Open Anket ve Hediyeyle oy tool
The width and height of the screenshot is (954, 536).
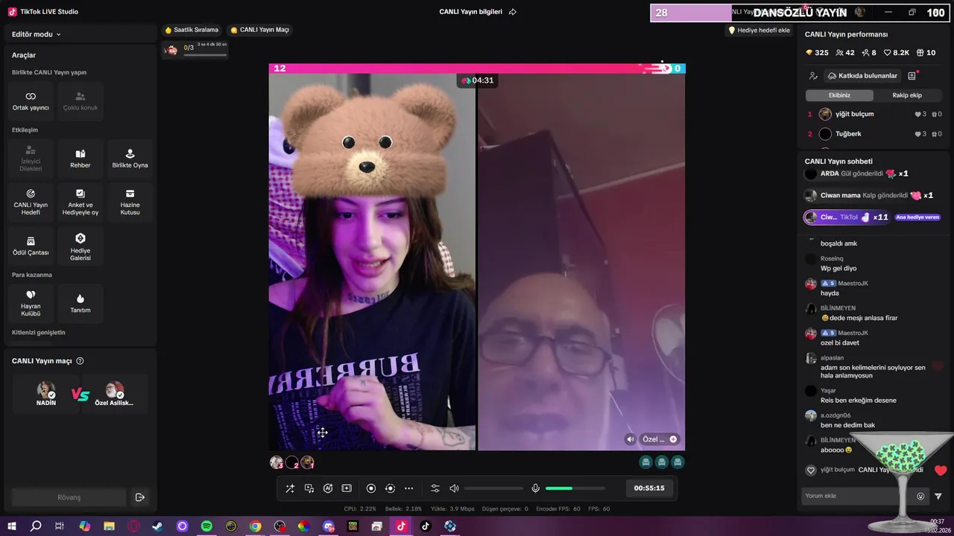pyautogui.click(x=80, y=202)
